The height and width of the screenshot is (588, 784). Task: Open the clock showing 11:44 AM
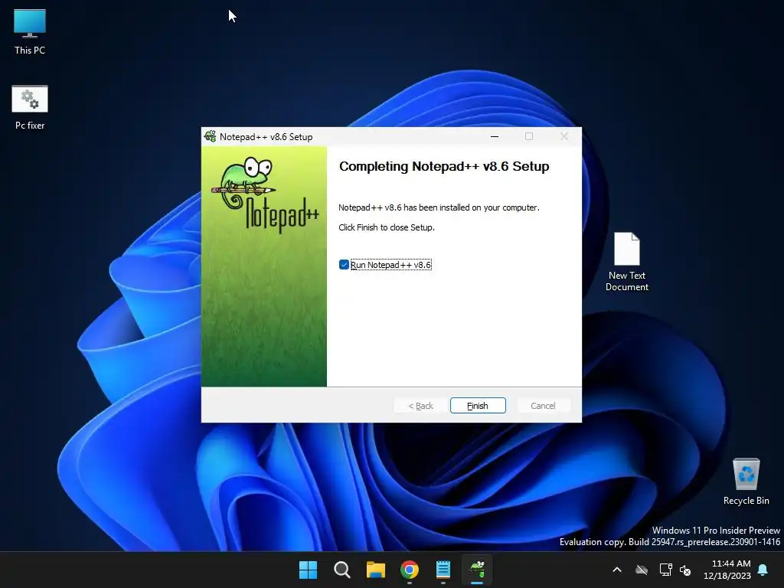pyautogui.click(x=727, y=570)
